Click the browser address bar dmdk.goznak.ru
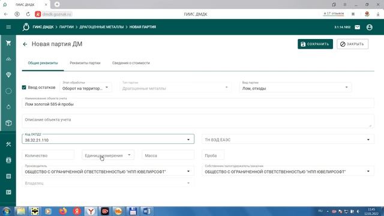The height and width of the screenshot is (216, 384). (56, 14)
